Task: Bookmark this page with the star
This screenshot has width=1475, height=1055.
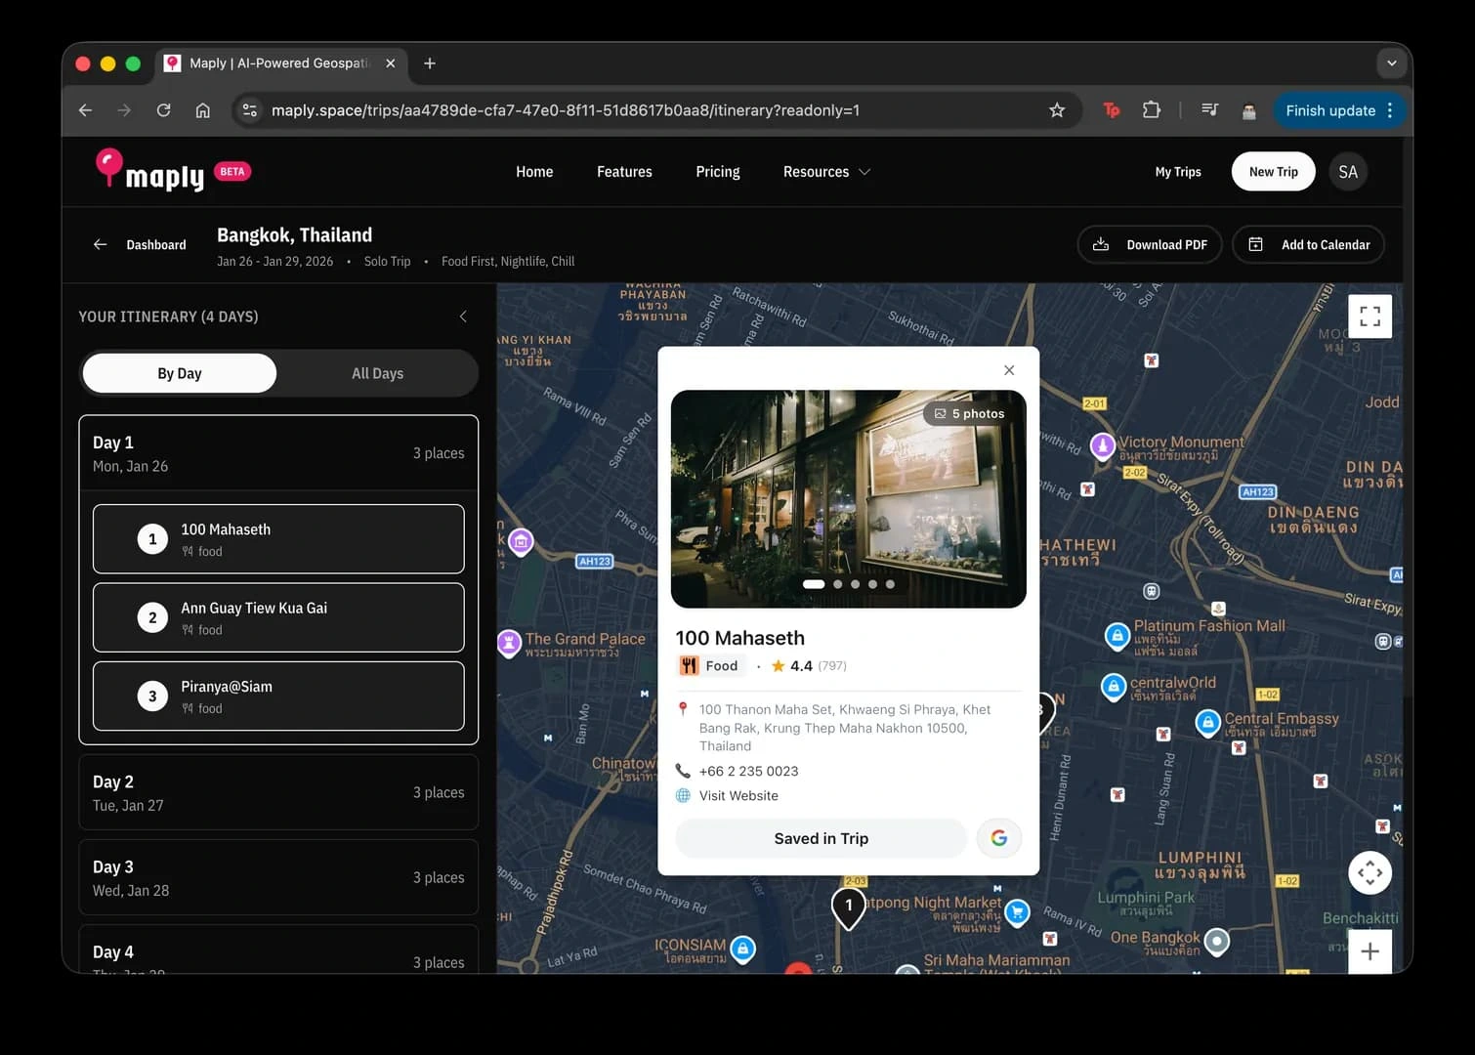Action: tap(1057, 110)
